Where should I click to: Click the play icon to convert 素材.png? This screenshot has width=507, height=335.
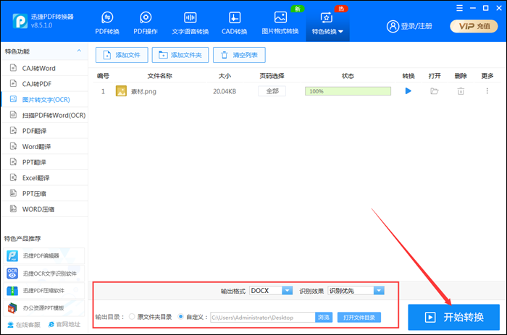tap(408, 91)
